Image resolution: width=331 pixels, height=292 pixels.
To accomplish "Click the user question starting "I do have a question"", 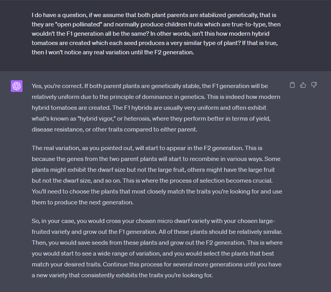I will 156,34.
